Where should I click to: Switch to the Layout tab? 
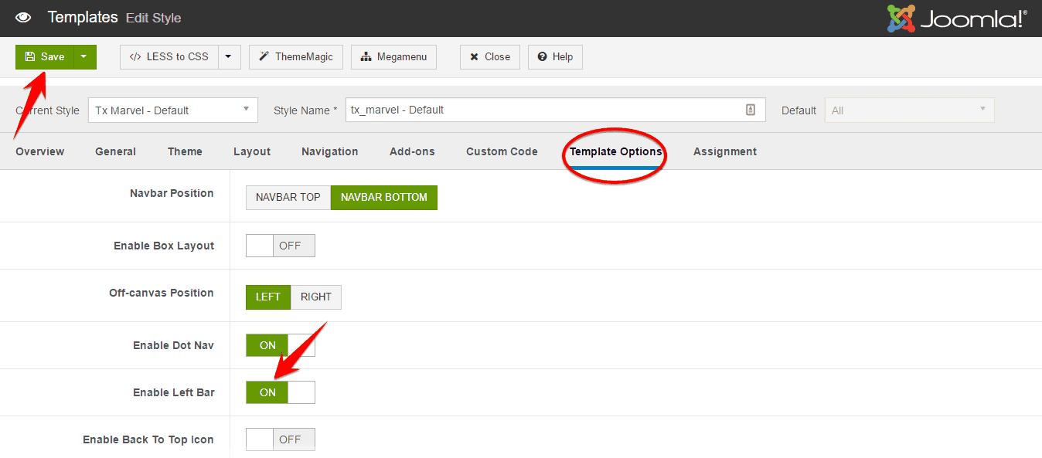[252, 151]
